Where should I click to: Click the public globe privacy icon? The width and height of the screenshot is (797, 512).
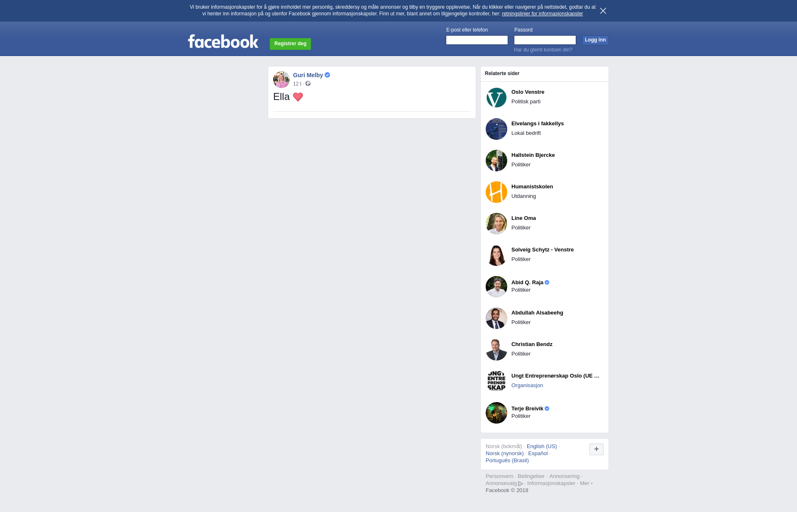point(308,84)
